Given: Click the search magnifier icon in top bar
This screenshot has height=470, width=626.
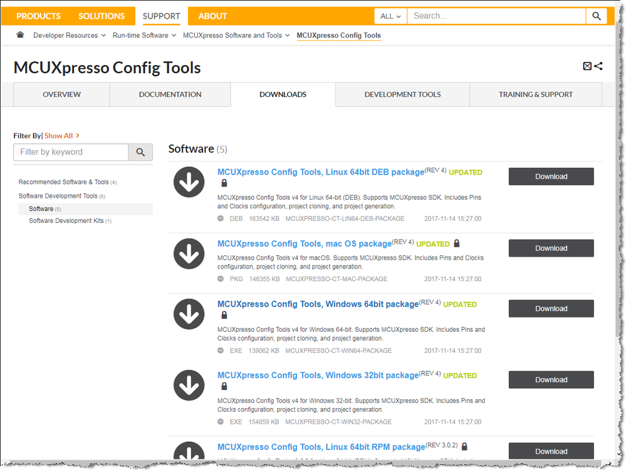Looking at the screenshot, I should click(596, 16).
